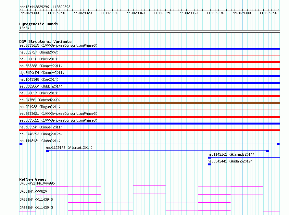Click magenta line of GAS6-AS1 transcript

(x=149, y=186)
